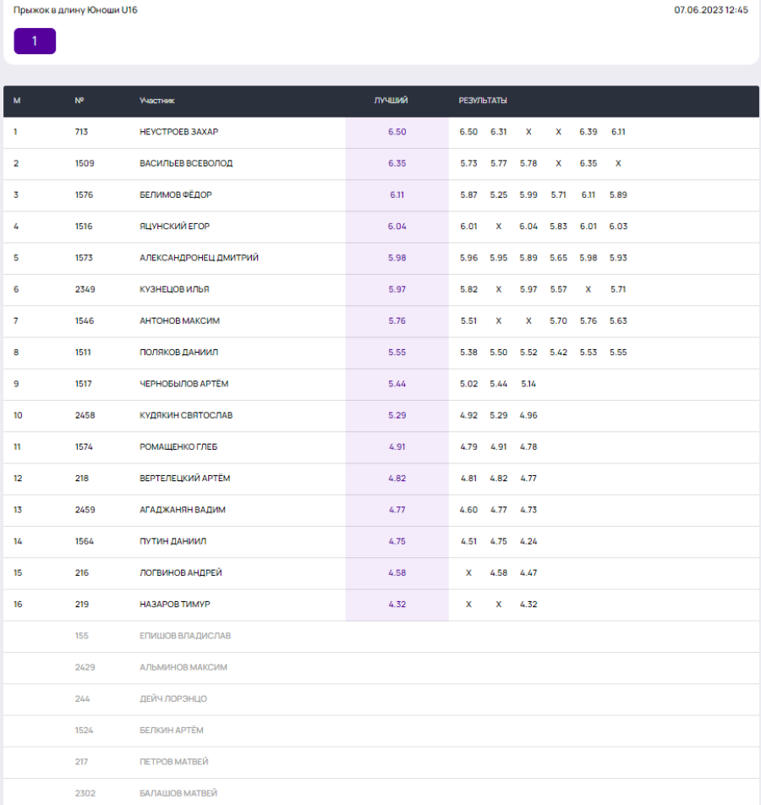Select participant НЕУСТРОЕВ ЗАХАР
This screenshot has height=805, width=761.
(178, 132)
